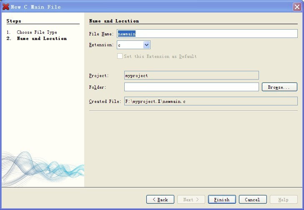Tick Set this Extension as Default checkbox

[x=120, y=56]
